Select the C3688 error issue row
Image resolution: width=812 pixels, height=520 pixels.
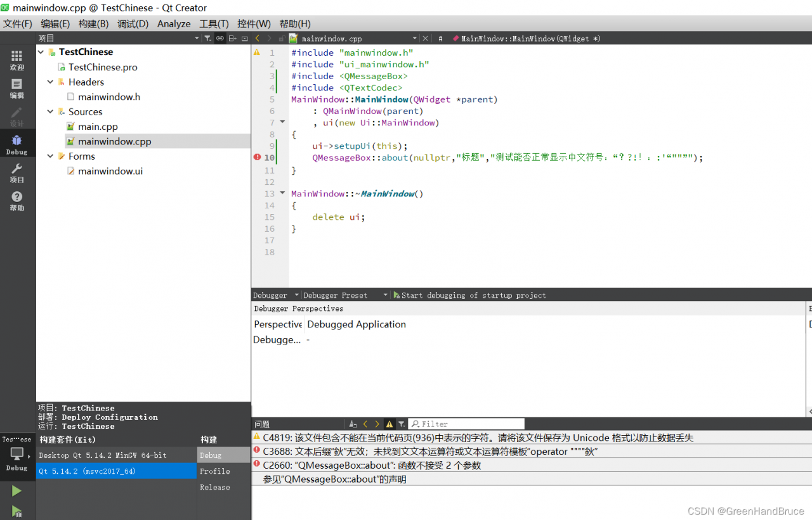point(532,452)
